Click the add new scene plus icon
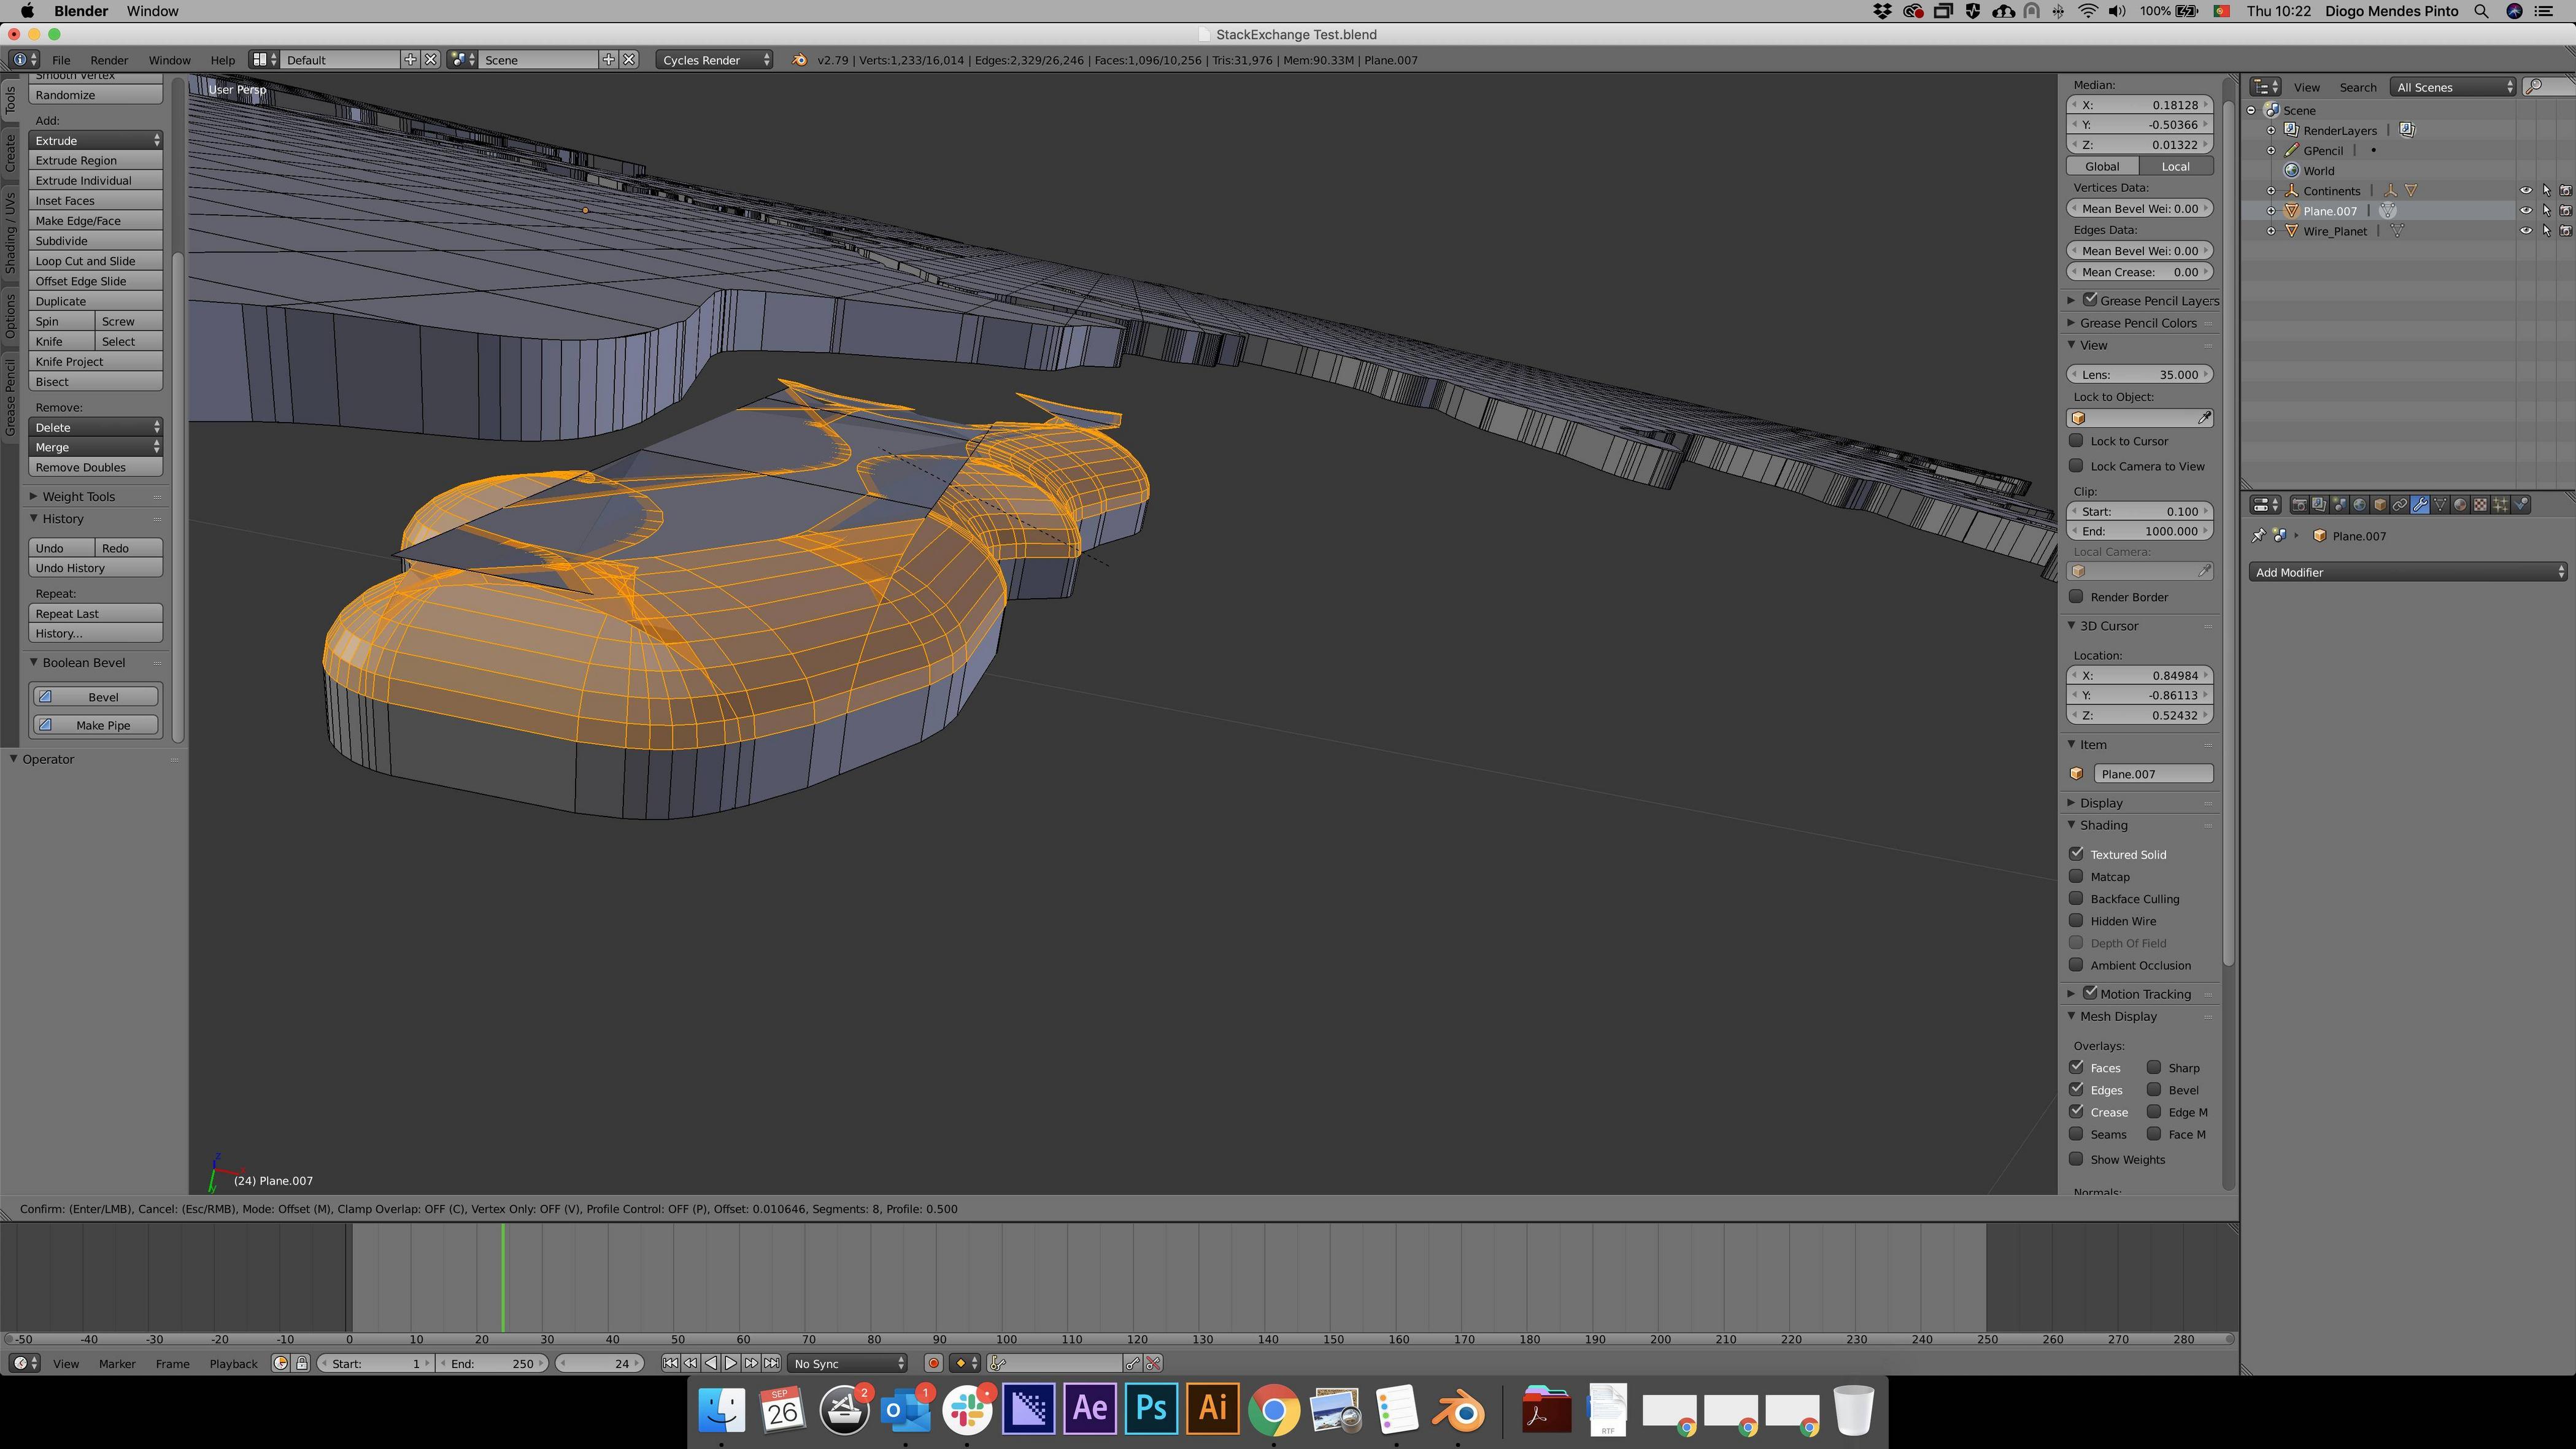Viewport: 2576px width, 1449px height. pos(608,60)
